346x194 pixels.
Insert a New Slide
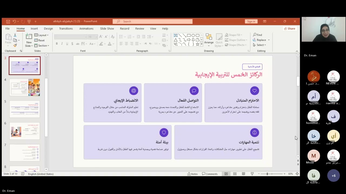click(29, 40)
